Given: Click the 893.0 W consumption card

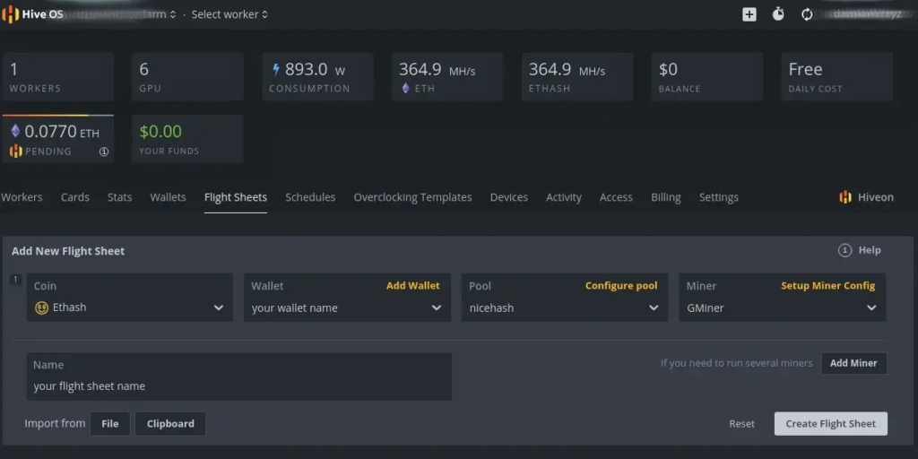Looking at the screenshot, I should pos(318,77).
